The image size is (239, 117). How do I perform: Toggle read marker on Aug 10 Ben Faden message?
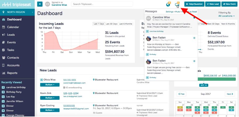point(194,61)
